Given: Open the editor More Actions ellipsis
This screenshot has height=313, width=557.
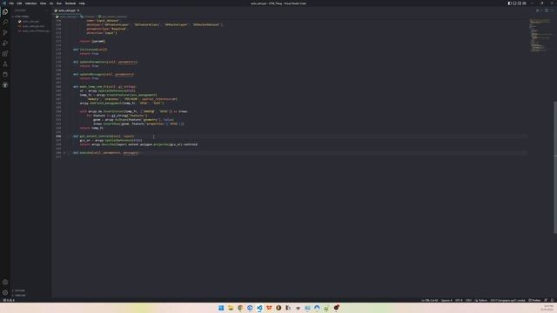Looking at the screenshot, I should pos(552,10).
